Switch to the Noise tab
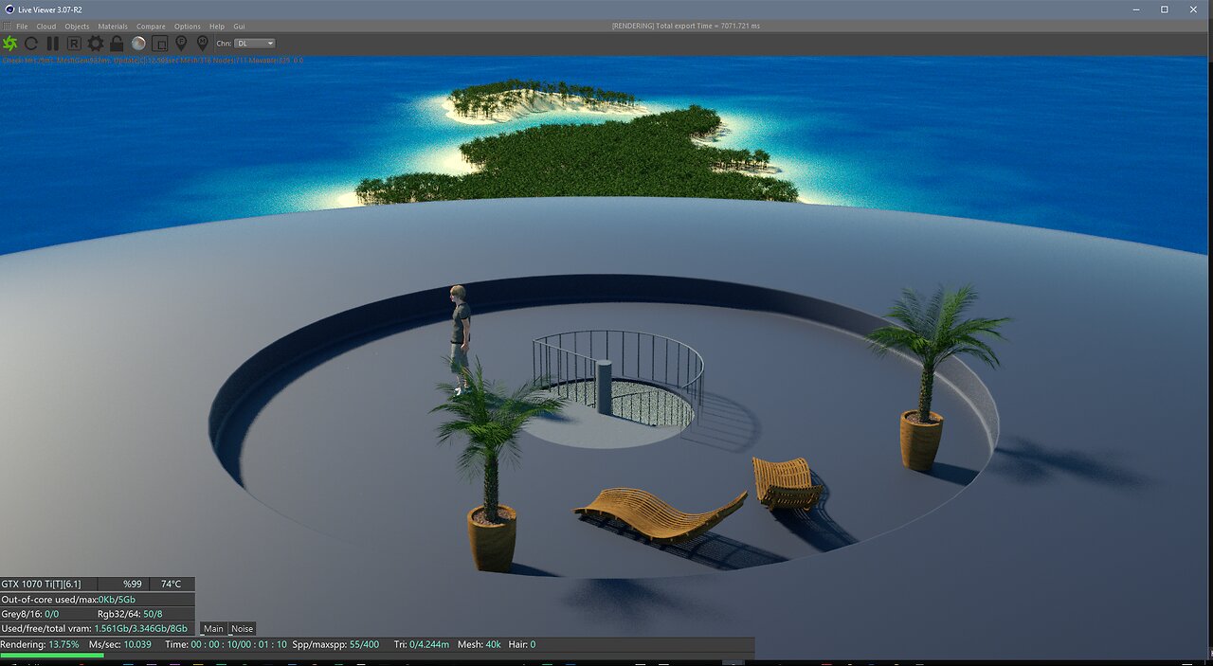The image size is (1213, 666). pyautogui.click(x=243, y=629)
